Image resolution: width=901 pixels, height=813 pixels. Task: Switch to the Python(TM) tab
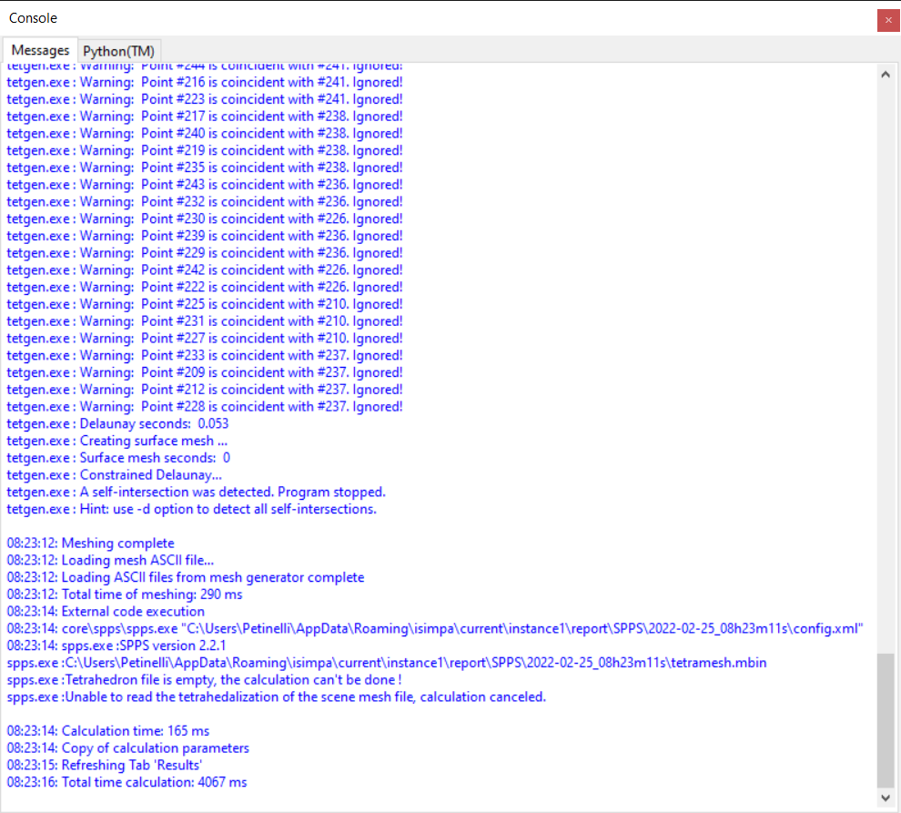click(117, 50)
